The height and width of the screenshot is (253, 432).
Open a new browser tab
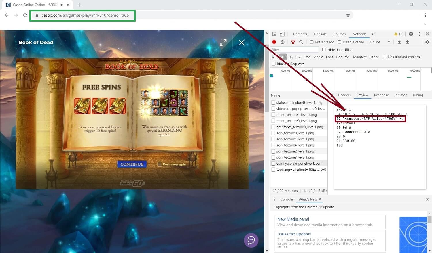(79, 5)
